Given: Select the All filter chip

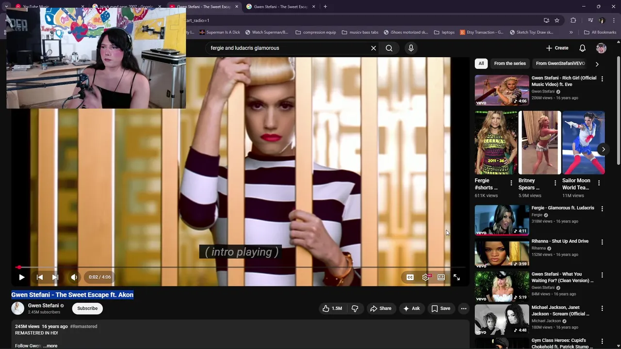Looking at the screenshot, I should coord(481,63).
